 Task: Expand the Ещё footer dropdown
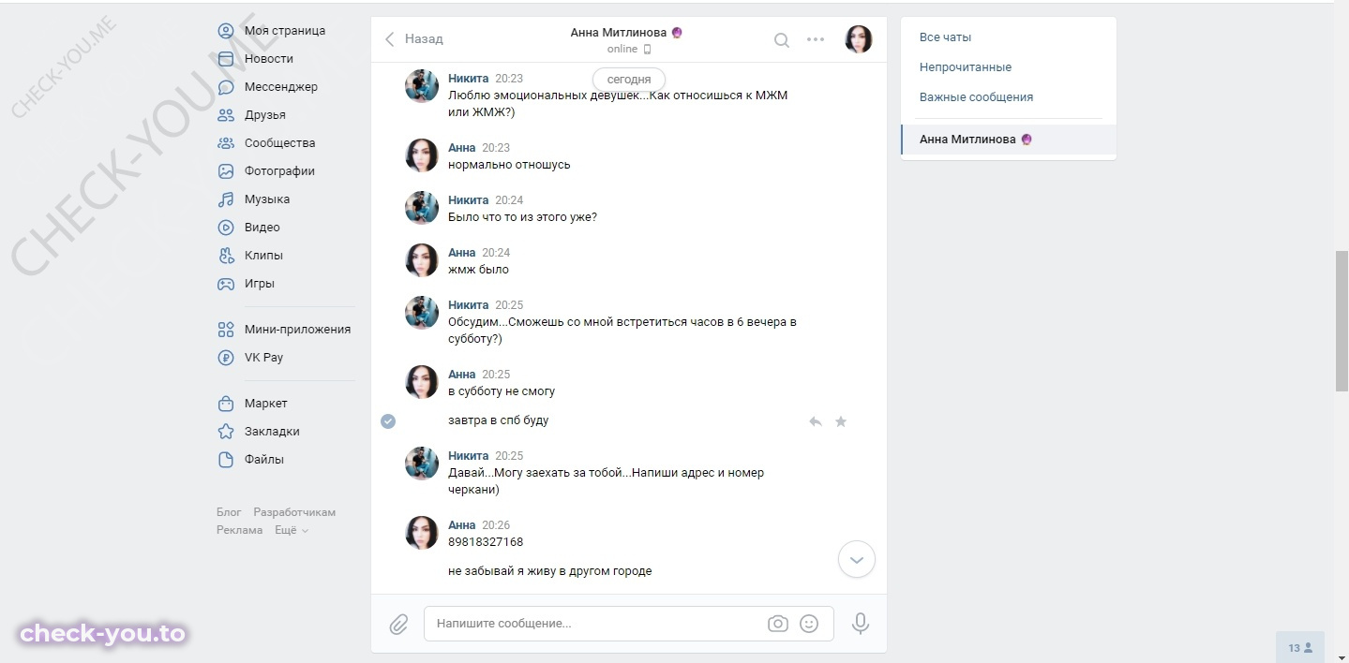coord(292,530)
